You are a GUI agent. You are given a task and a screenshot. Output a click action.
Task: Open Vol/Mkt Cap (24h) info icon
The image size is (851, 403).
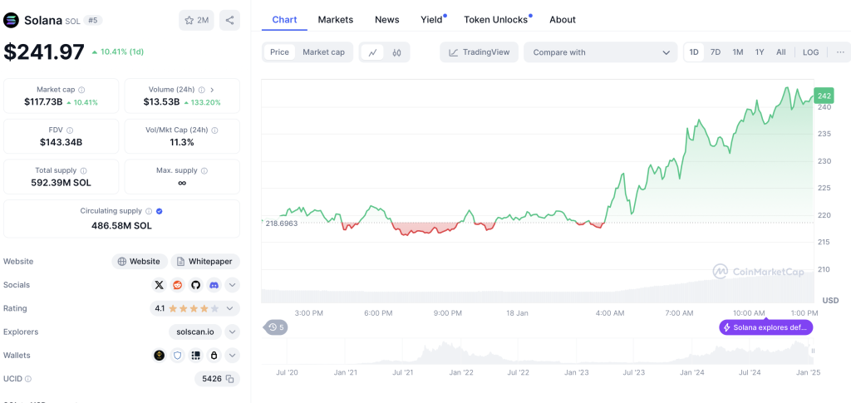coord(214,130)
